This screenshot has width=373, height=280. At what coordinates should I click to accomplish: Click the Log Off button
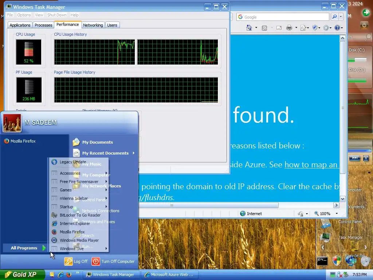click(76, 261)
